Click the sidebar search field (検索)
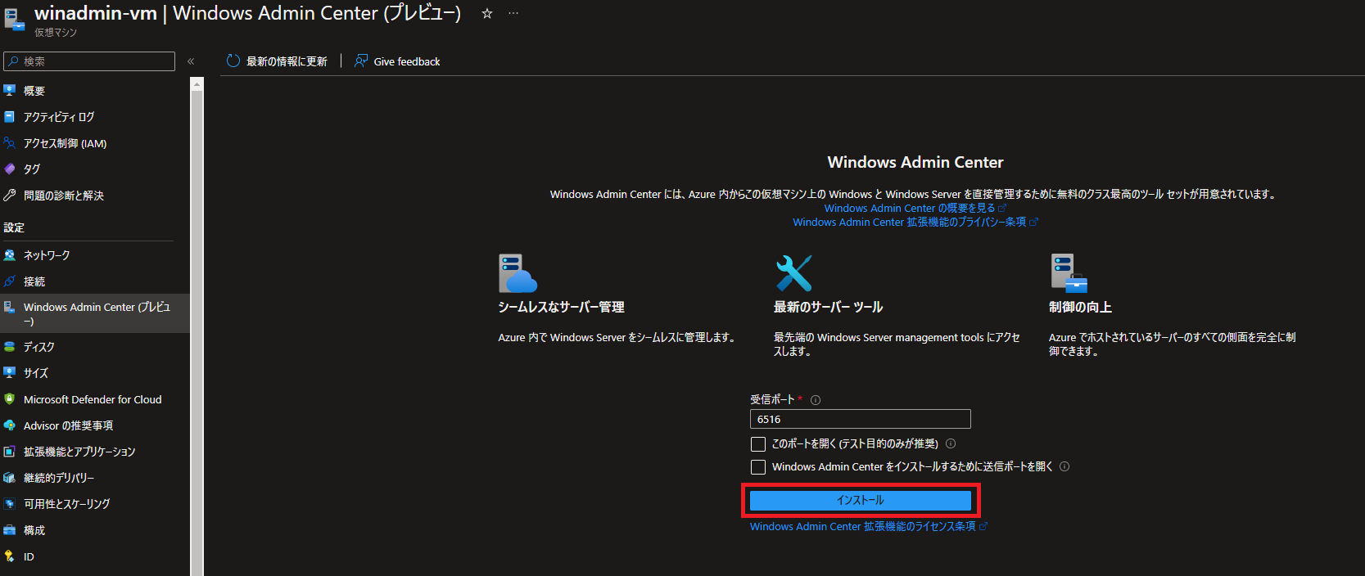The height and width of the screenshot is (576, 1365). click(89, 61)
